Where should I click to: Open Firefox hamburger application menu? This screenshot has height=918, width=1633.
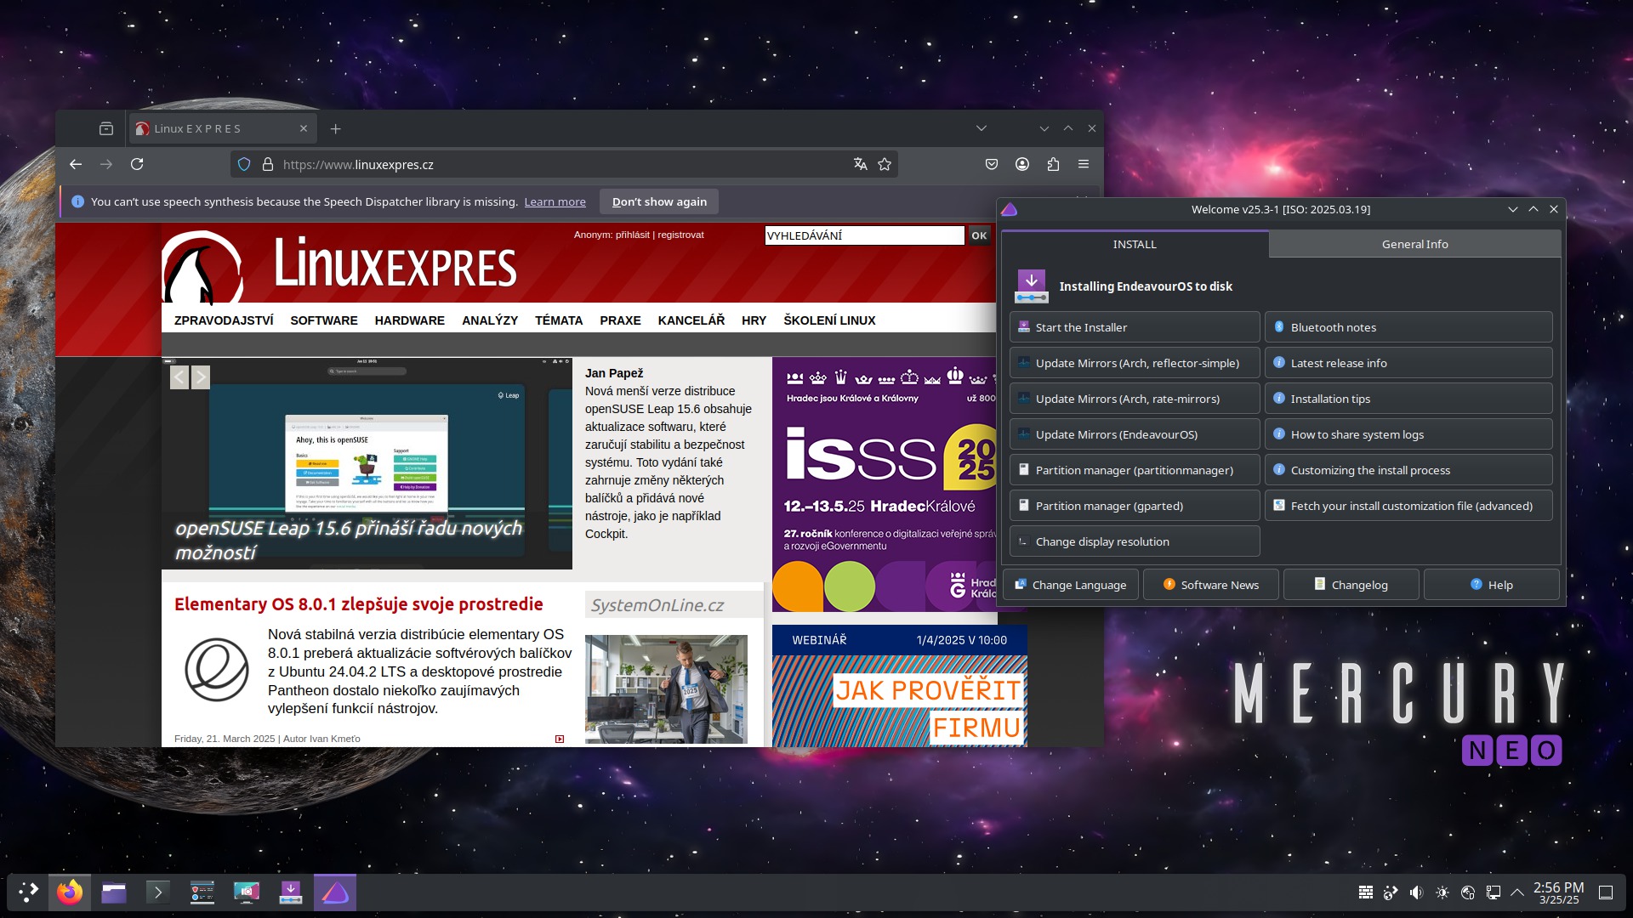(x=1084, y=164)
